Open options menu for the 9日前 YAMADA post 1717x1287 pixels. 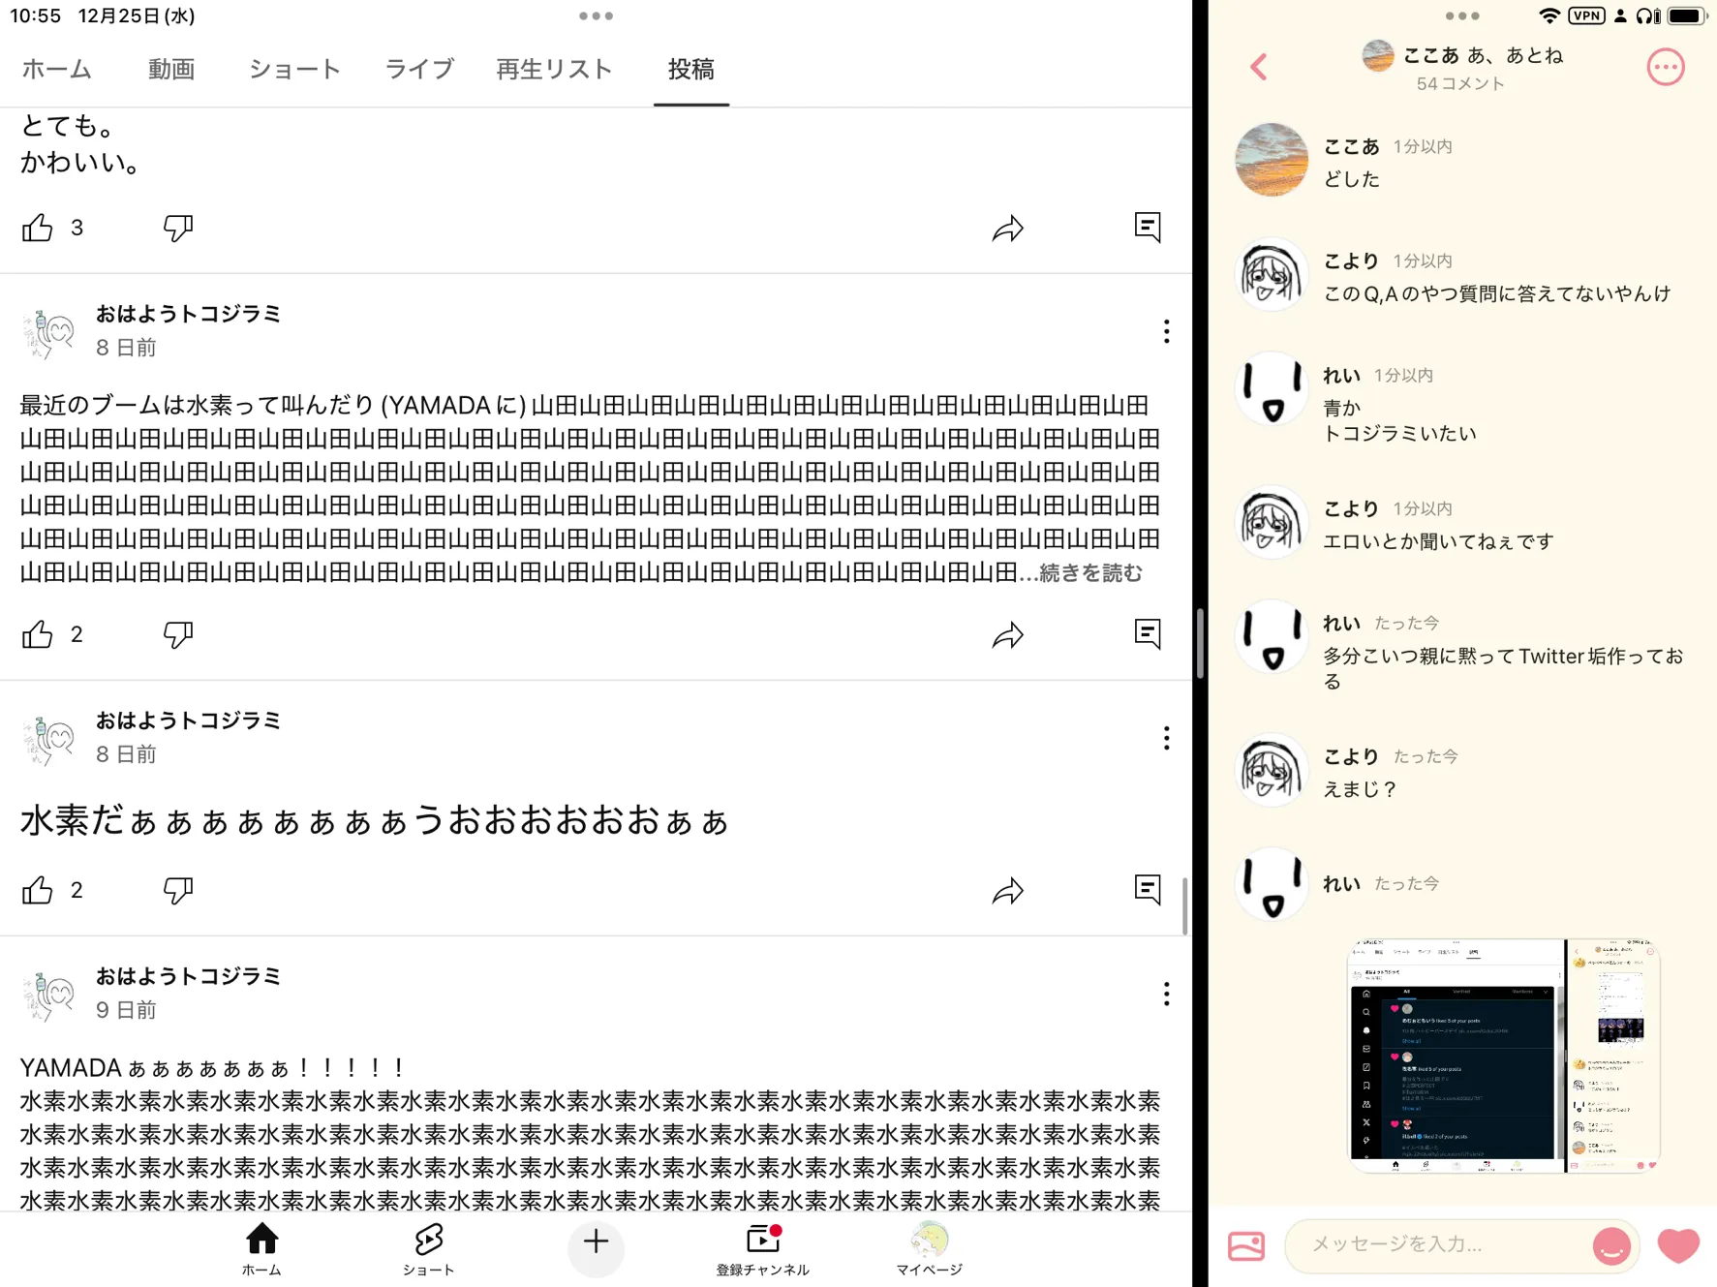pos(1166,994)
